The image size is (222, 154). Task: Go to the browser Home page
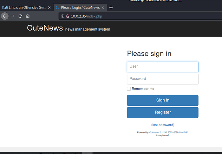coord(28,16)
